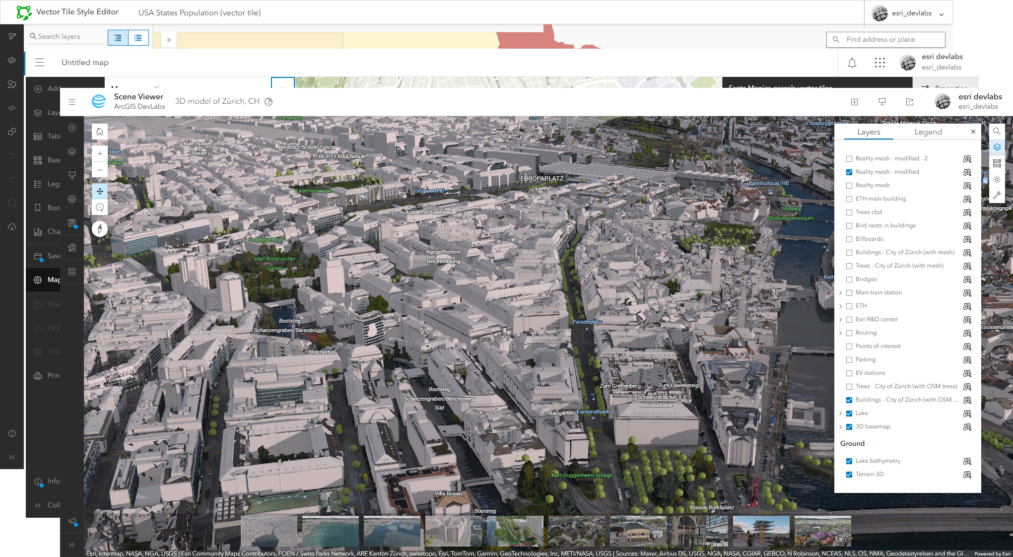Click the home default view icon
Screen dimensions: 1013x557
[100, 132]
